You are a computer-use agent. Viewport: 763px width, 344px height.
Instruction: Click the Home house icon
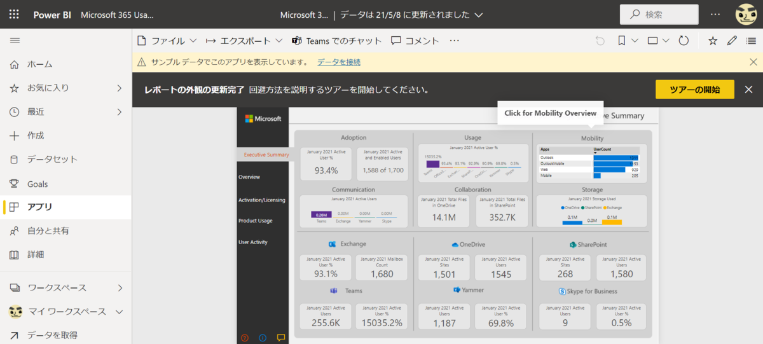[15, 64]
